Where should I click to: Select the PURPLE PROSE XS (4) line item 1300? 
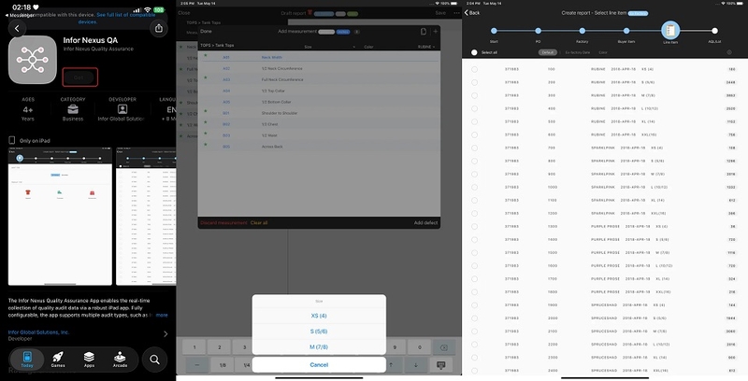click(604, 226)
